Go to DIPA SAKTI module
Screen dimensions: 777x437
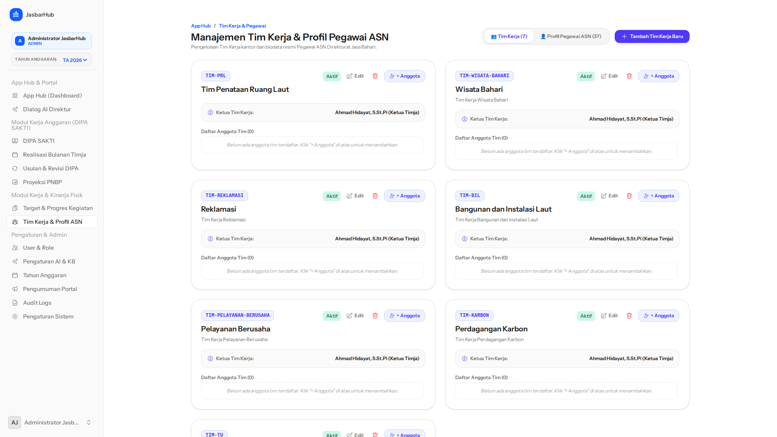(52, 141)
